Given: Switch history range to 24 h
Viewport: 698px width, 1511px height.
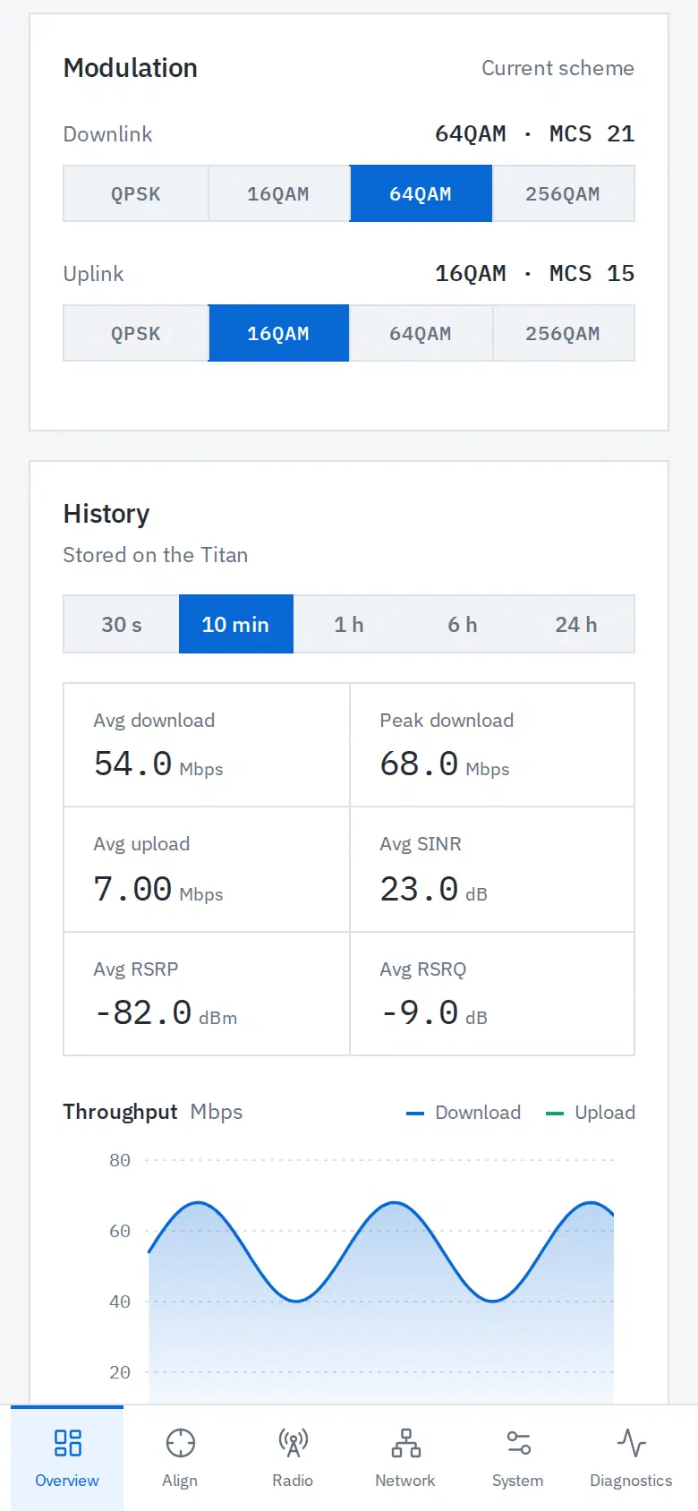Looking at the screenshot, I should 576,624.
